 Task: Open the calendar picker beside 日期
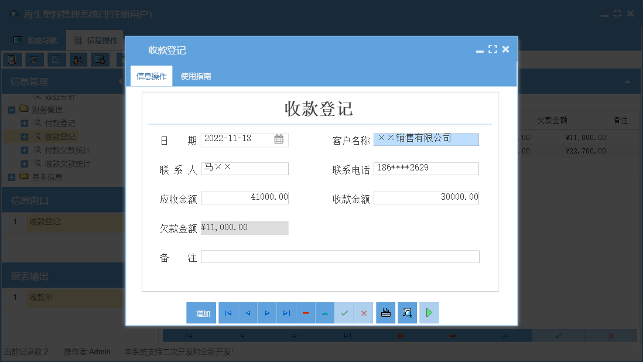(x=280, y=139)
